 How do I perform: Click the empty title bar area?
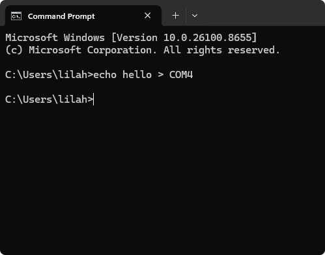click(261, 13)
